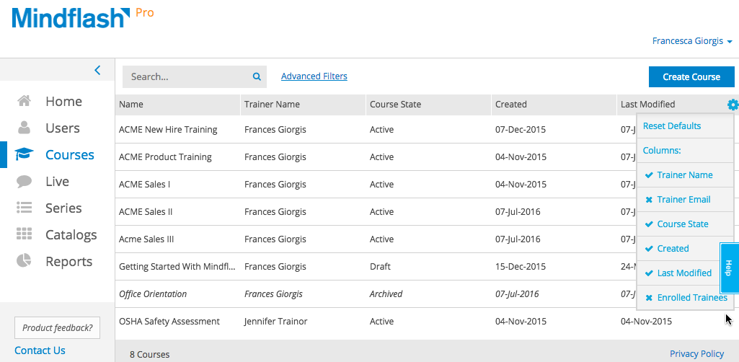
Task: Open the Courses section in sidebar
Action: pyautogui.click(x=69, y=155)
